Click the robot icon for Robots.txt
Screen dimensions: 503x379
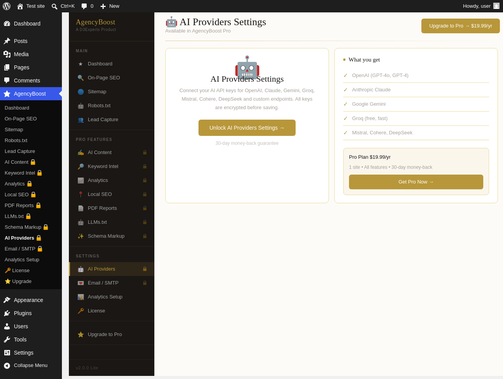[x=80, y=106]
